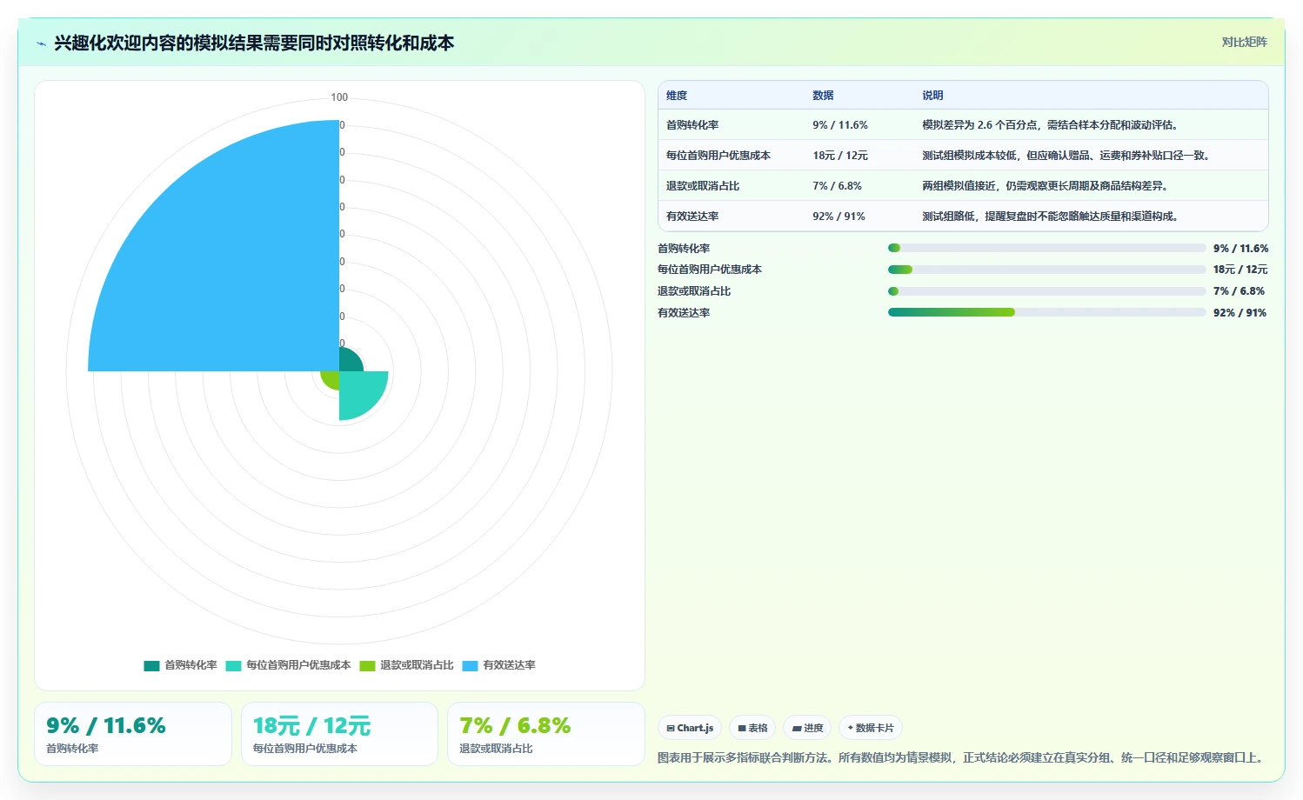Click the 首购转化率 progress bar
Viewport: 1303px width, 800px height.
(x=1047, y=248)
